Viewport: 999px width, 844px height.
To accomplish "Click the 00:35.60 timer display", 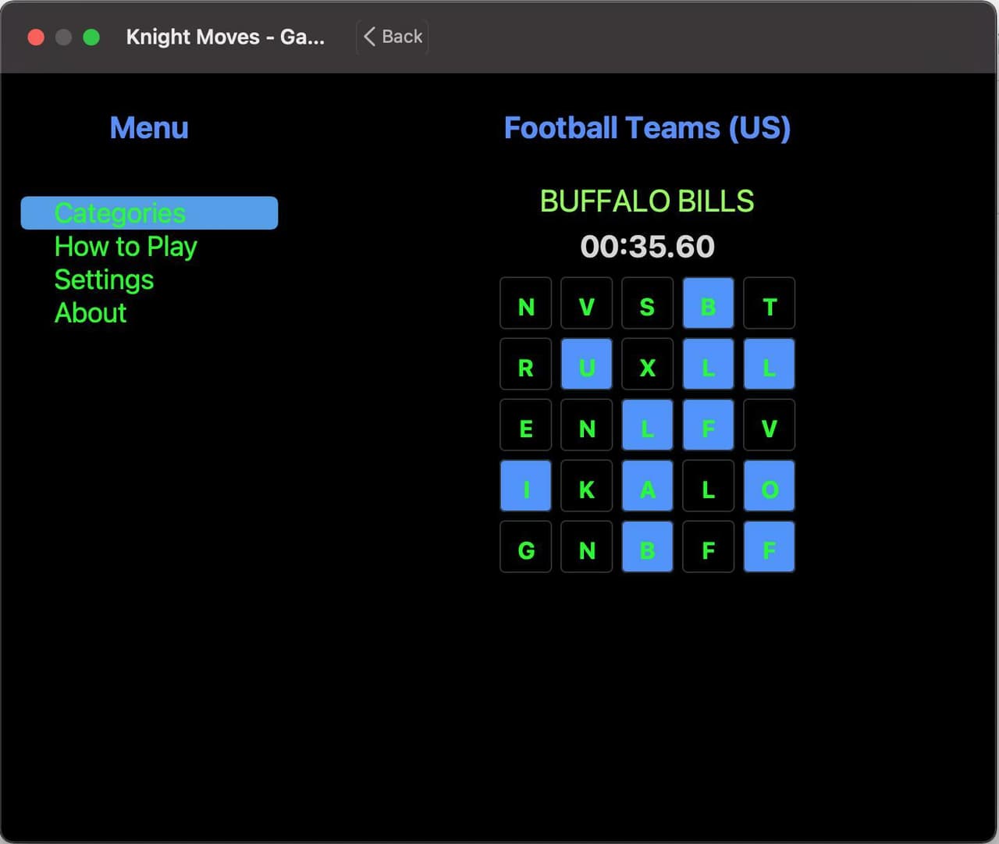I will [x=648, y=247].
